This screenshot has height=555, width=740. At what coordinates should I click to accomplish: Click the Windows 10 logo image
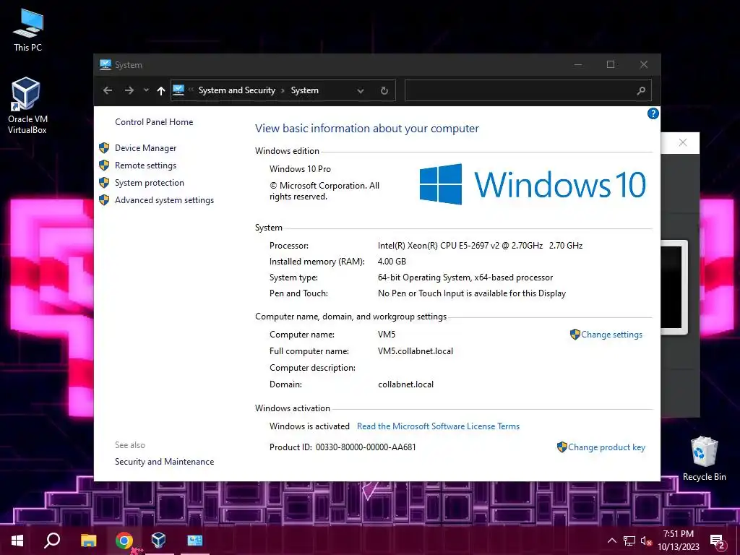pos(533,184)
